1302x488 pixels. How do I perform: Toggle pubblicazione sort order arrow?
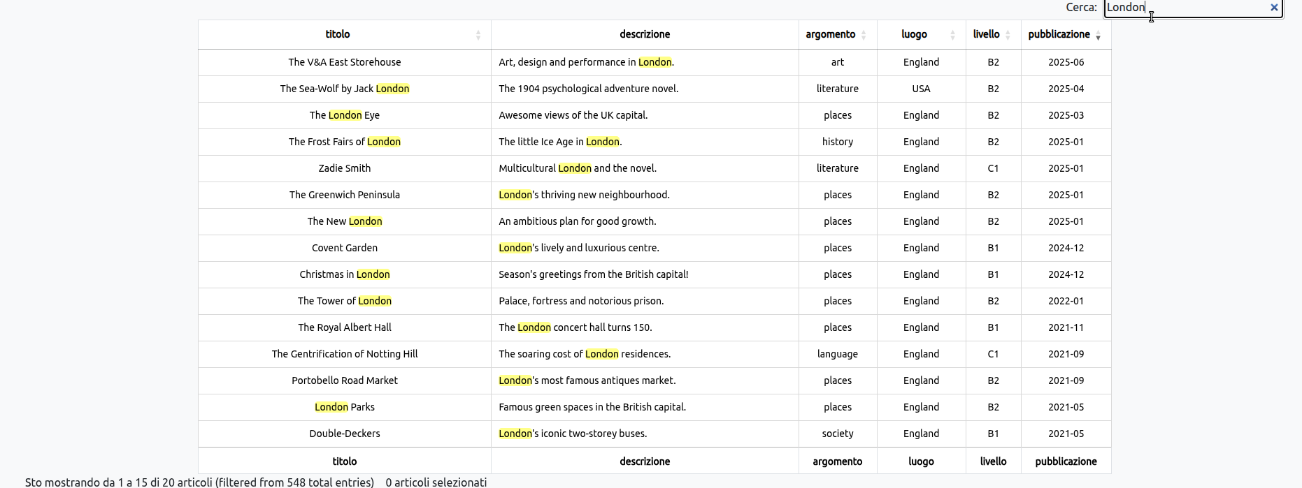point(1098,35)
